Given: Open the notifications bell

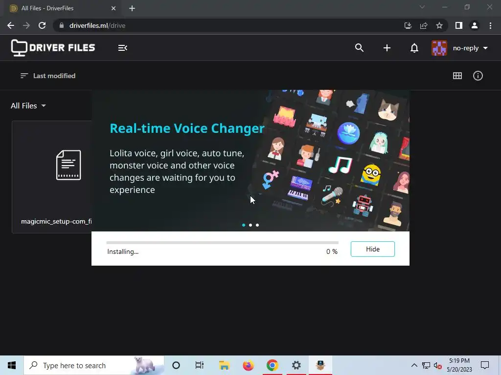Looking at the screenshot, I should tap(414, 48).
